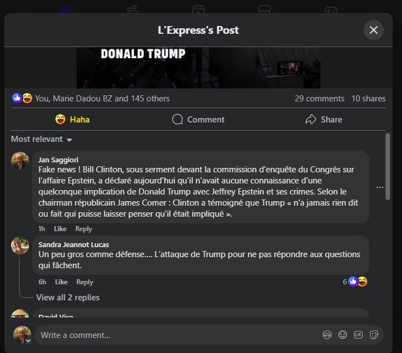Insert a GIF with the GIF icon
Image resolution: width=402 pixels, height=353 pixels.
coord(358,335)
